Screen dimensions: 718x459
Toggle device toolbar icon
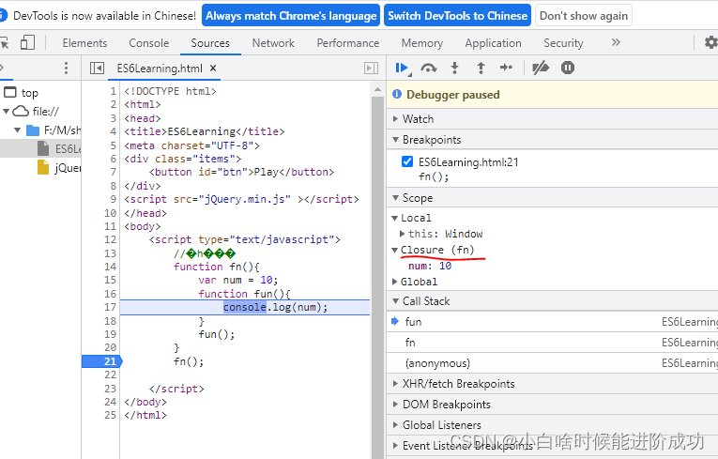point(27,43)
